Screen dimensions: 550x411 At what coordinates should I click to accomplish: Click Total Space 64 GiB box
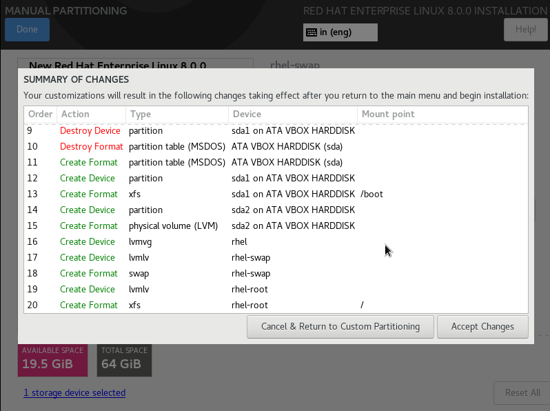(124, 360)
